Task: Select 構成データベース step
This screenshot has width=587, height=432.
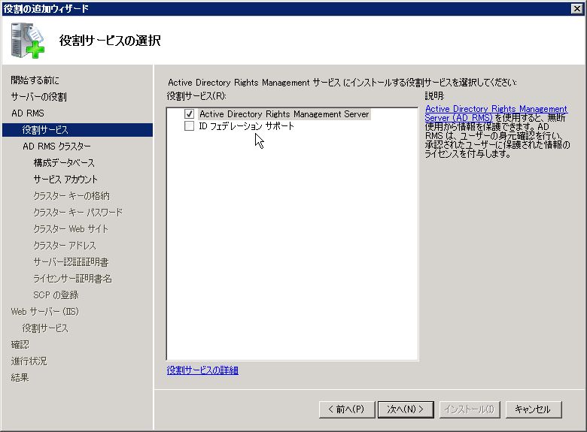Action: (x=64, y=162)
